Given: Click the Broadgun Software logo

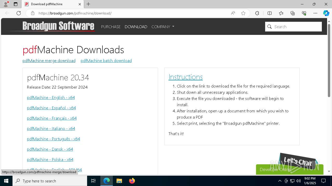Looking at the screenshot, I should [58, 26].
